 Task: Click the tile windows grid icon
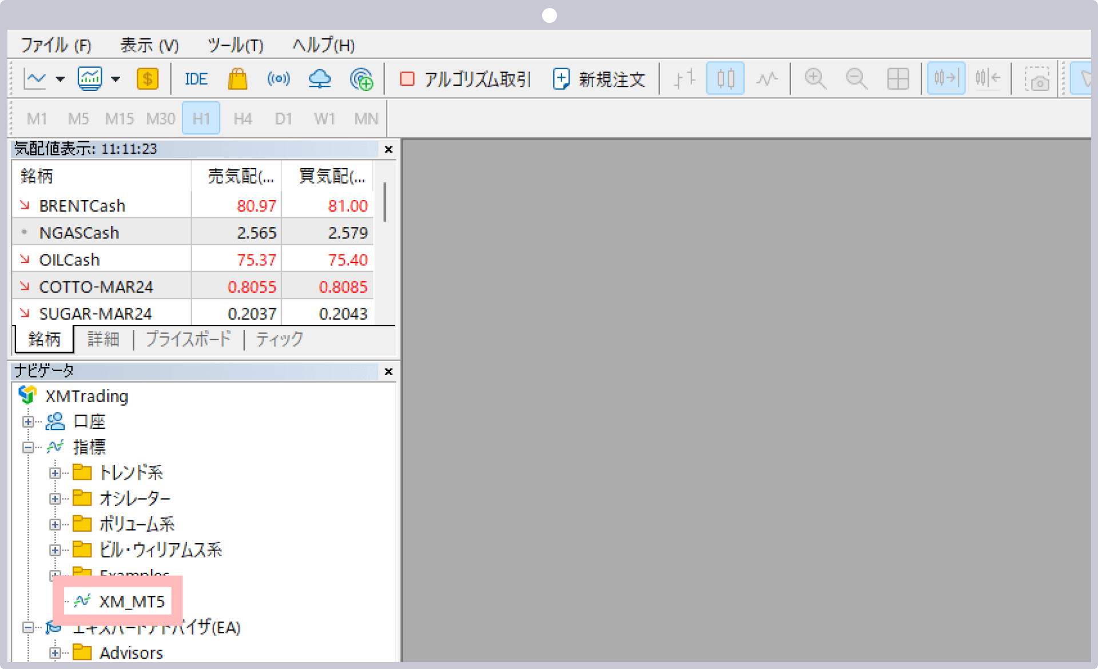tap(898, 79)
